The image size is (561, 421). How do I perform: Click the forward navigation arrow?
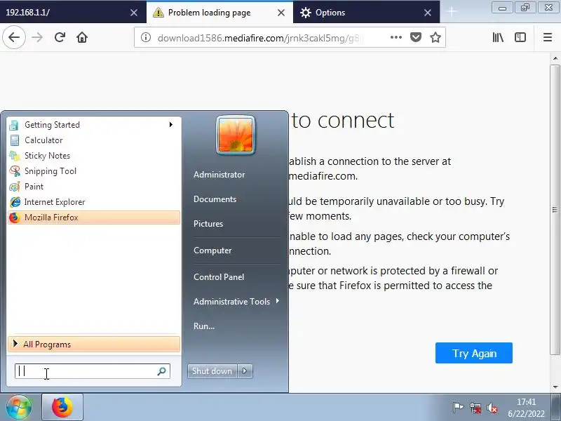[37, 37]
